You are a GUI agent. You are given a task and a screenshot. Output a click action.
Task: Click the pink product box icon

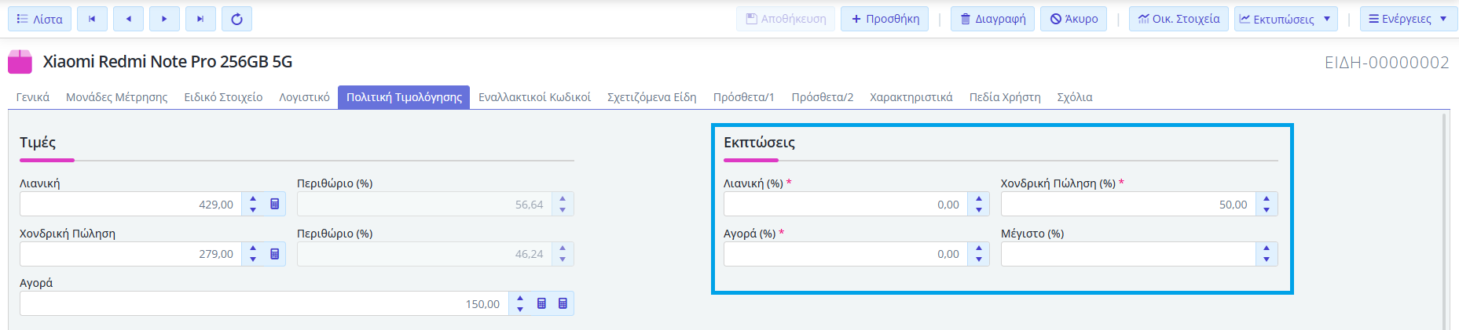(20, 62)
